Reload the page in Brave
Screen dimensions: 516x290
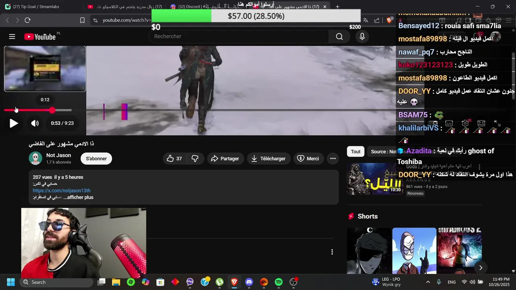tap(27, 20)
